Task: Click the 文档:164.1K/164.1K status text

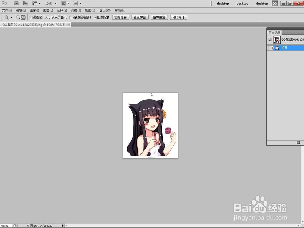Action: tap(39, 226)
